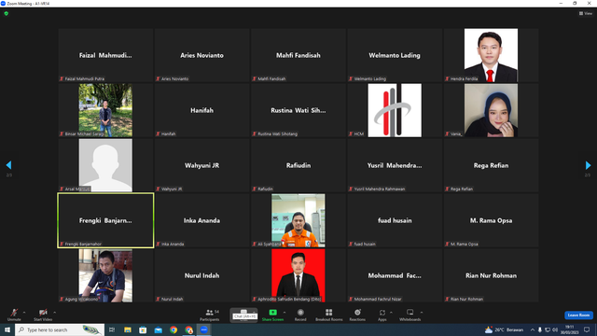Image resolution: width=597 pixels, height=336 pixels.
Task: Show hidden system tray icons
Action: [x=533, y=329]
